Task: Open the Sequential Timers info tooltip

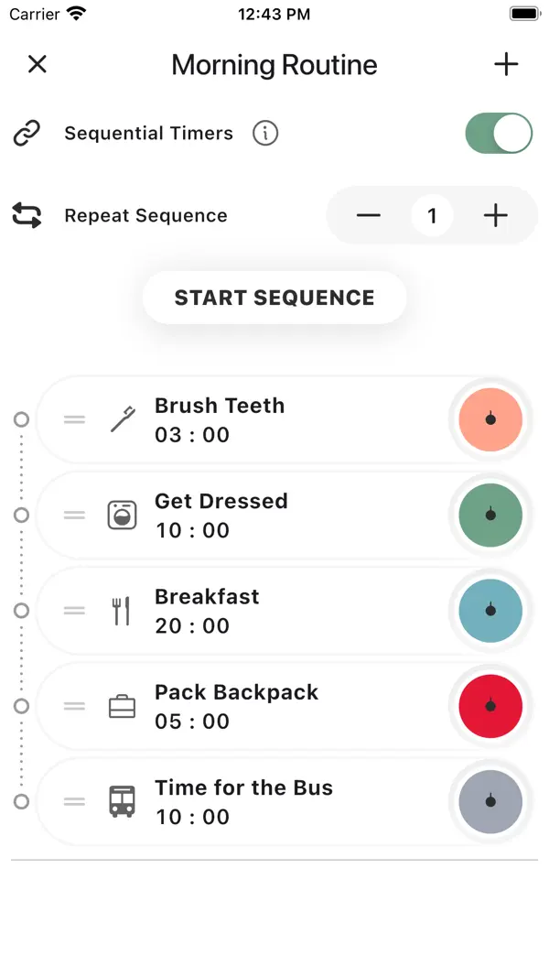Action: pyautogui.click(x=265, y=133)
